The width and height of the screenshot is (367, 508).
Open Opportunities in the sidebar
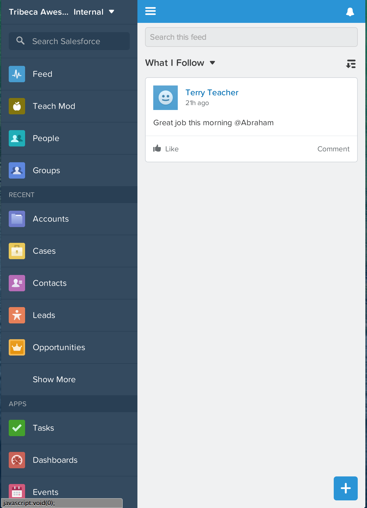pyautogui.click(x=69, y=347)
